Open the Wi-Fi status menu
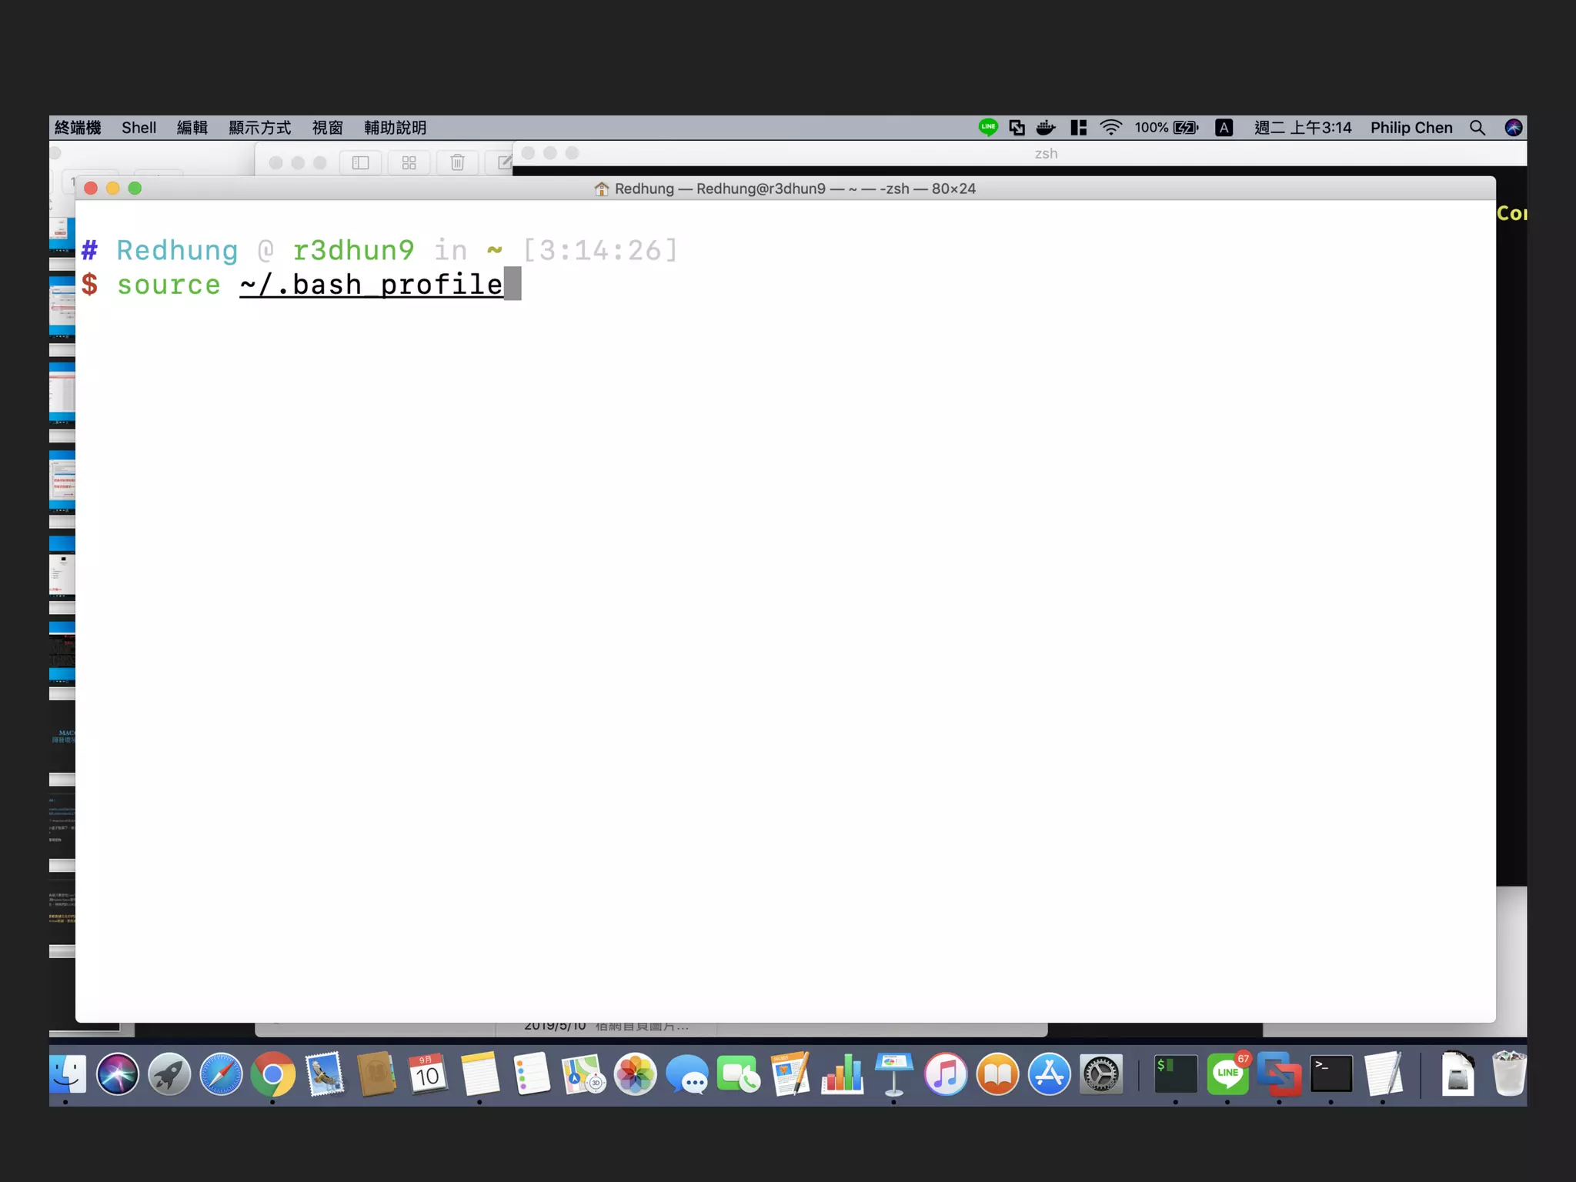 click(1110, 128)
